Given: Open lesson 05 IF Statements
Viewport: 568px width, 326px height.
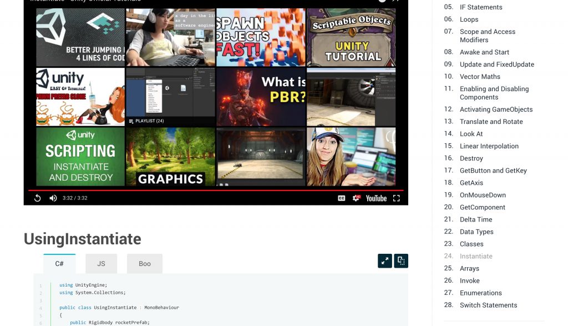Looking at the screenshot, I should tap(481, 7).
